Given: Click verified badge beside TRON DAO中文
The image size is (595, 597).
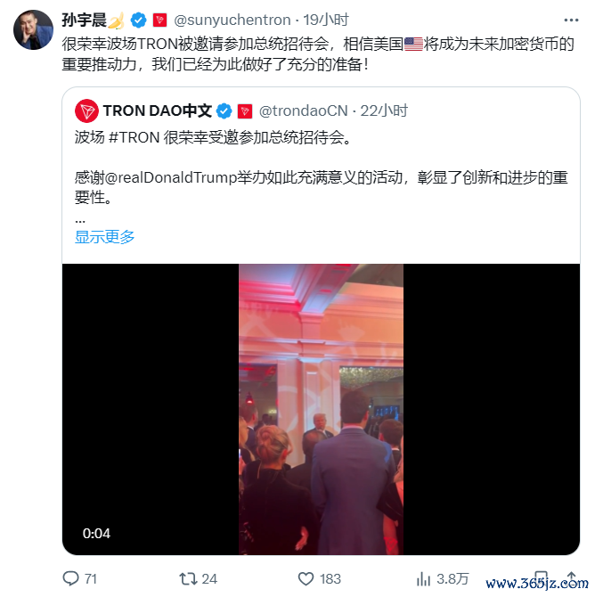Looking at the screenshot, I should click(x=224, y=111).
